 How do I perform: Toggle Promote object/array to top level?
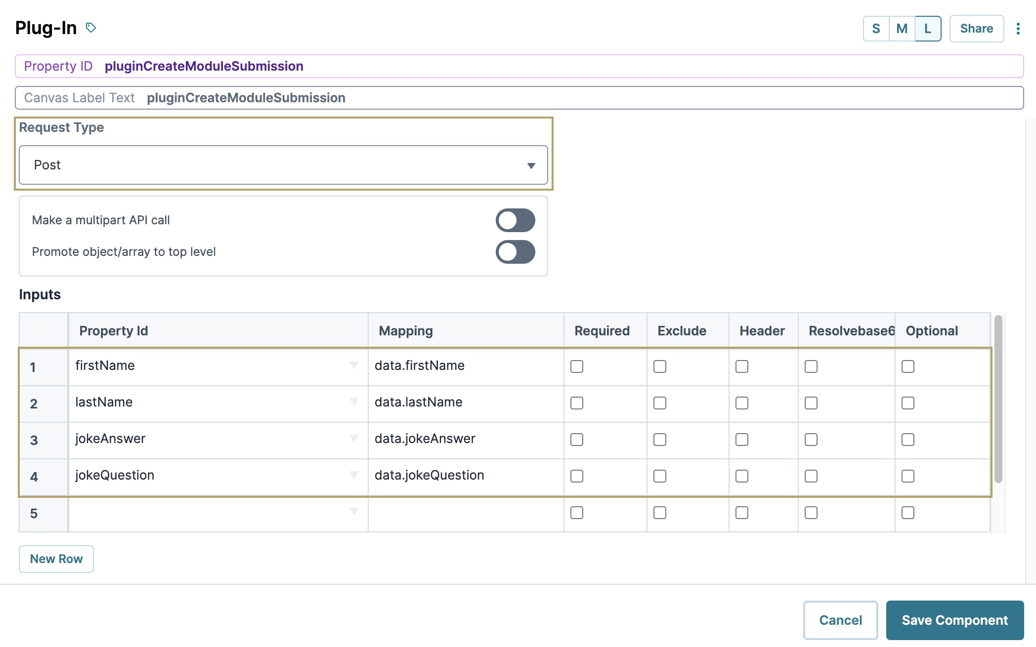[515, 252]
